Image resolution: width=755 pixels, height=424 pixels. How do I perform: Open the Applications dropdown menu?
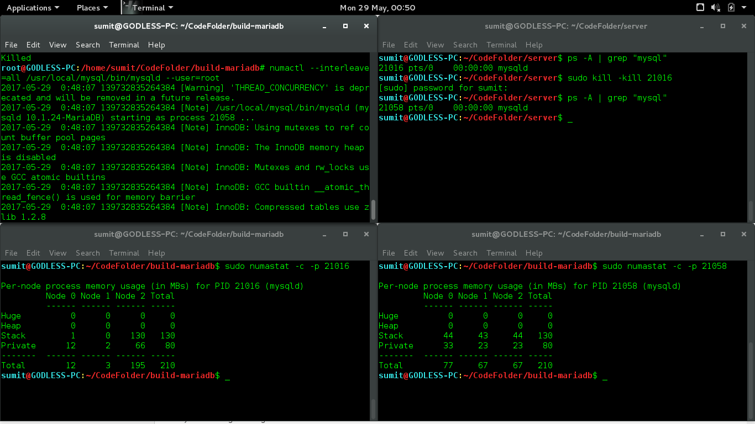(x=33, y=8)
